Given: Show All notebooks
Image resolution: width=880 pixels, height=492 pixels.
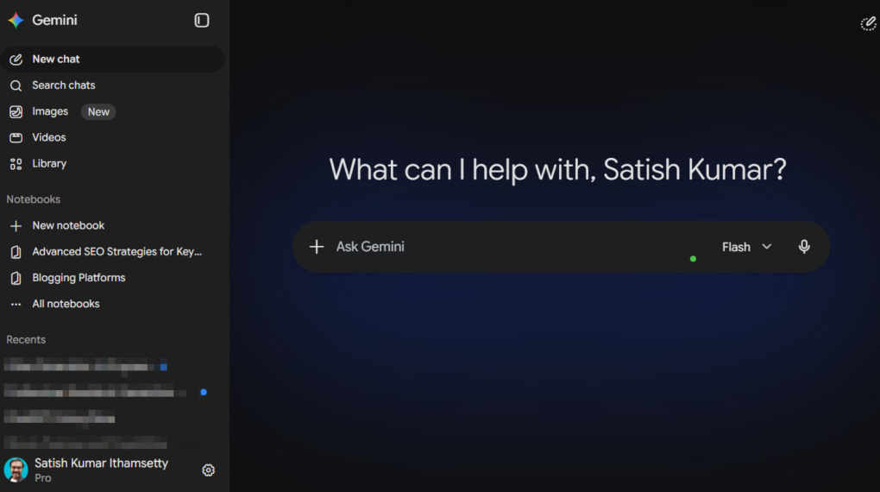Looking at the screenshot, I should tap(113, 305).
